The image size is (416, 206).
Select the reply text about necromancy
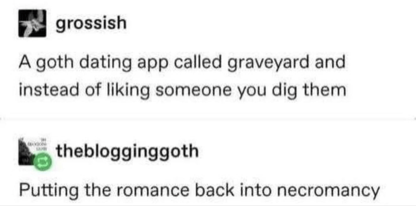pyautogui.click(x=199, y=191)
